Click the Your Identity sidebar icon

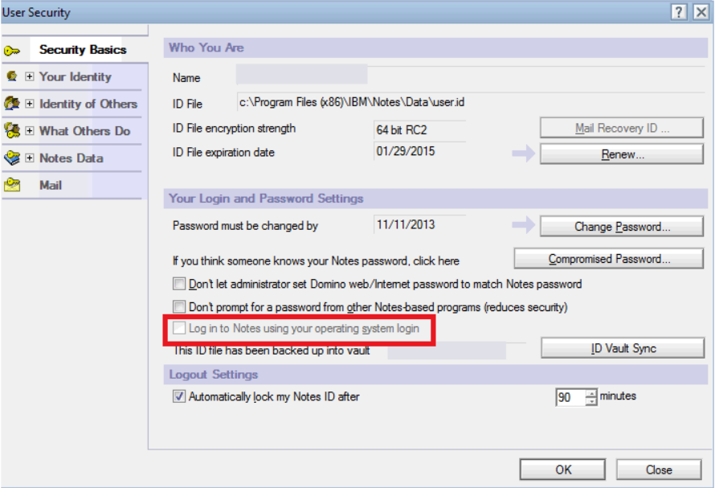[x=11, y=77]
